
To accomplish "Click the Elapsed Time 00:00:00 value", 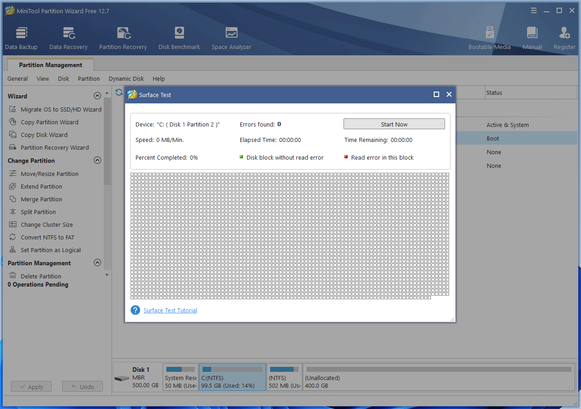I will point(290,140).
